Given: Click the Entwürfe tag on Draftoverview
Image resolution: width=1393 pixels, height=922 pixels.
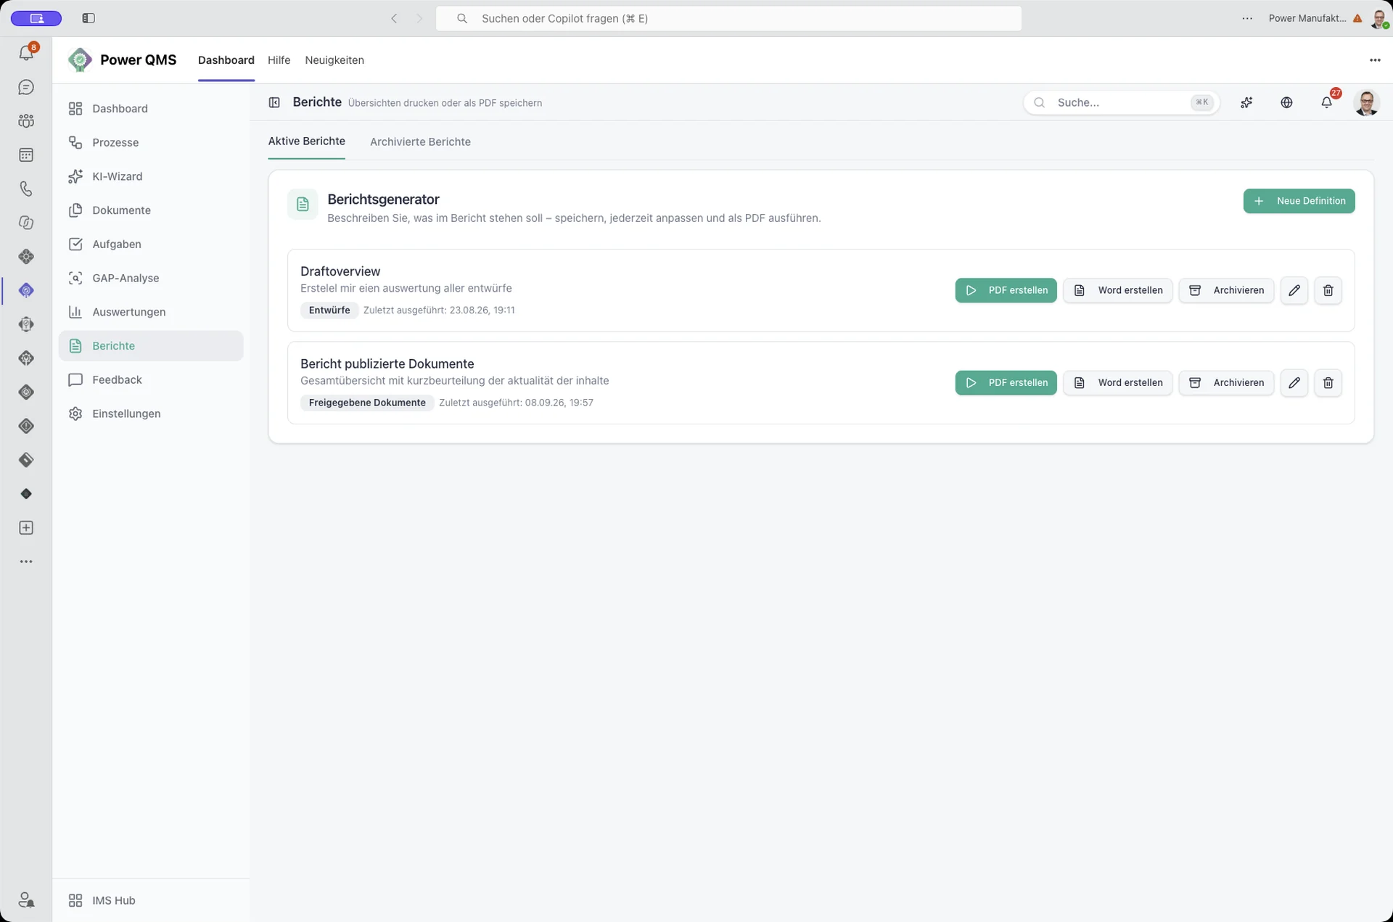Looking at the screenshot, I should pos(329,310).
